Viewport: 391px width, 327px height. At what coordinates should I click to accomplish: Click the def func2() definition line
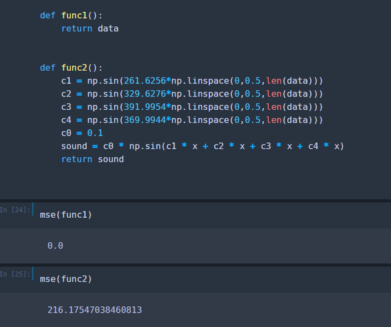pos(71,68)
